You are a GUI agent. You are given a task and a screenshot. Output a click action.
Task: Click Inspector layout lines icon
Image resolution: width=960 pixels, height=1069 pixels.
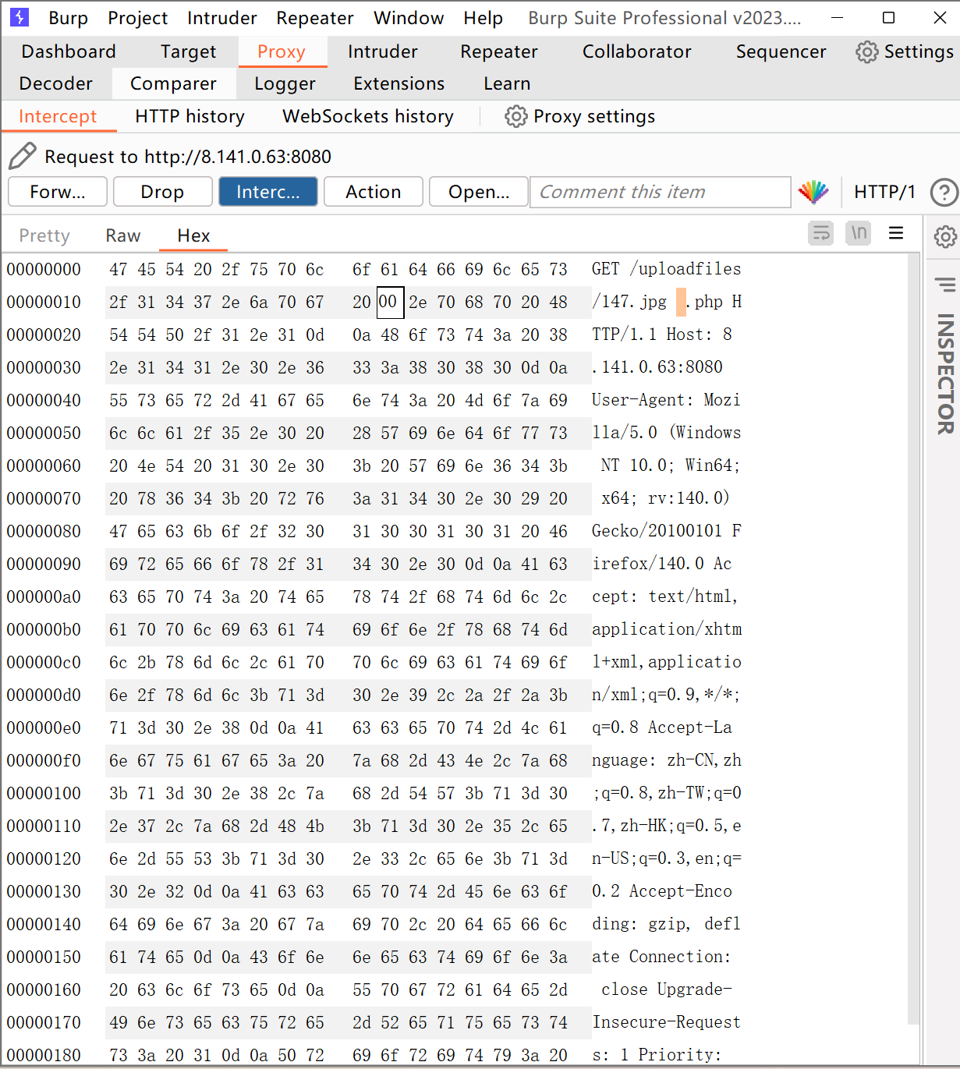tap(945, 285)
